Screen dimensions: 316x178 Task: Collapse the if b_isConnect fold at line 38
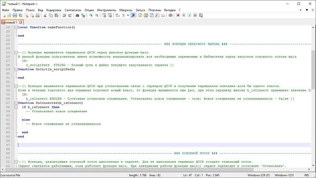(16, 107)
